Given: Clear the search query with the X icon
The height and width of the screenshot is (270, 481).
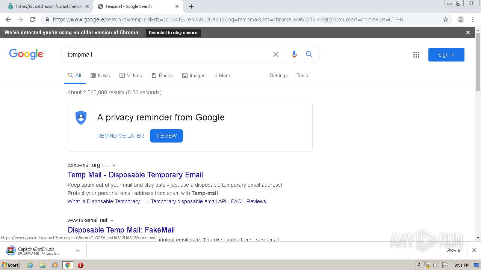Looking at the screenshot, I should coord(276,54).
